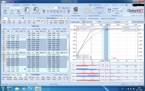Viewport: 145px width, 91px height.
Task: Switch to the Price Chart tab
Action: tap(82, 19)
